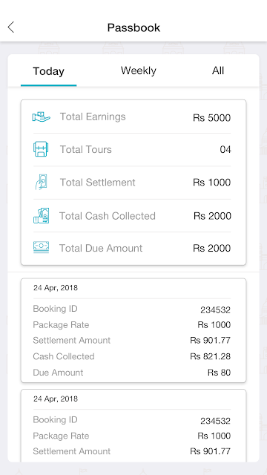This screenshot has height=475, width=267.
Task: Tap the Total Cash Collected label
Action: [x=107, y=216]
